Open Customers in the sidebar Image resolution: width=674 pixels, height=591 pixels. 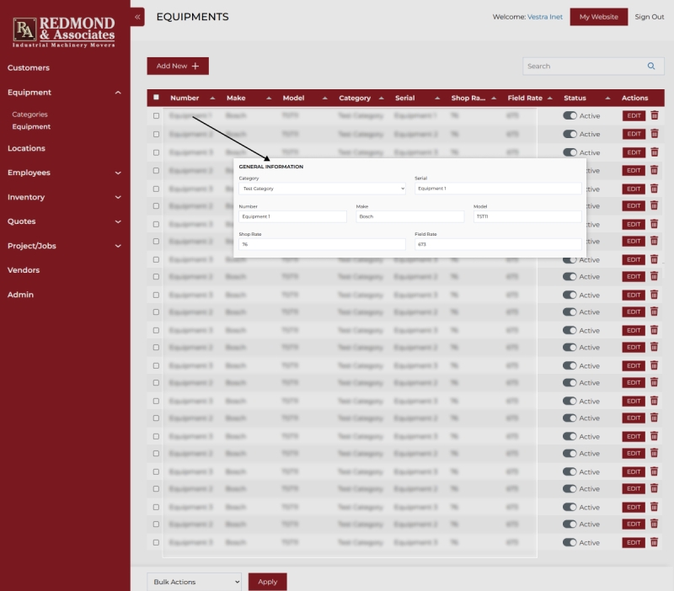coord(29,67)
